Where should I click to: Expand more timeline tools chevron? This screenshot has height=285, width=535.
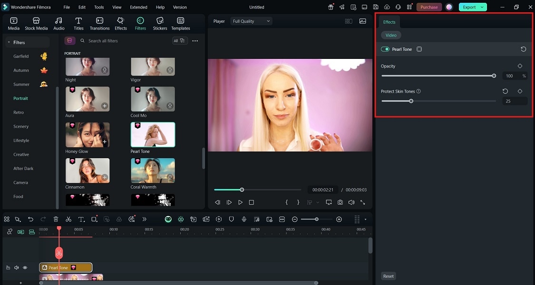(144, 219)
